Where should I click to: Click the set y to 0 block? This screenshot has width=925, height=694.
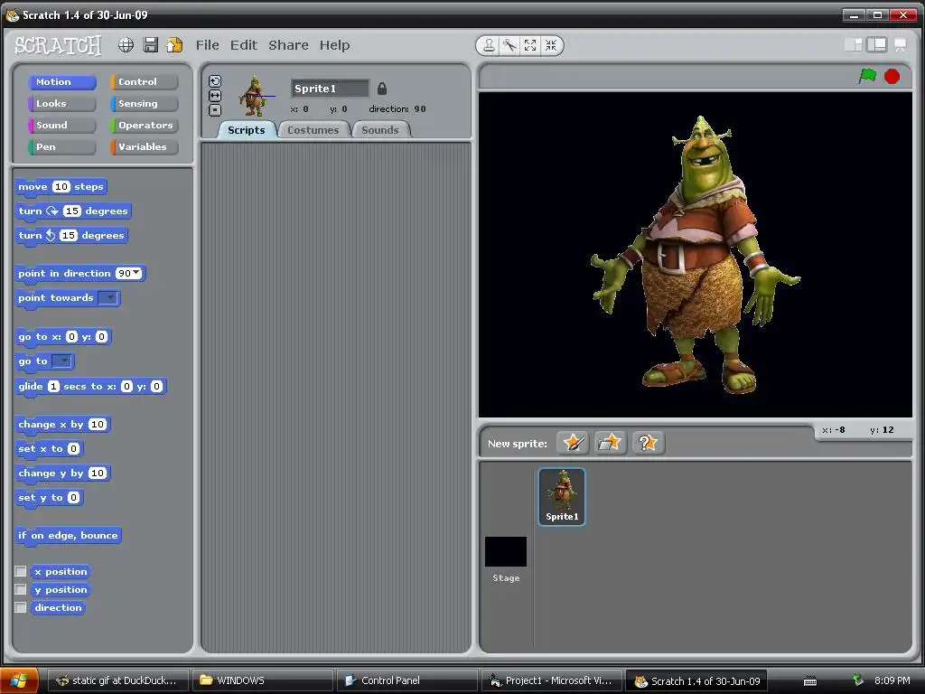coord(49,498)
